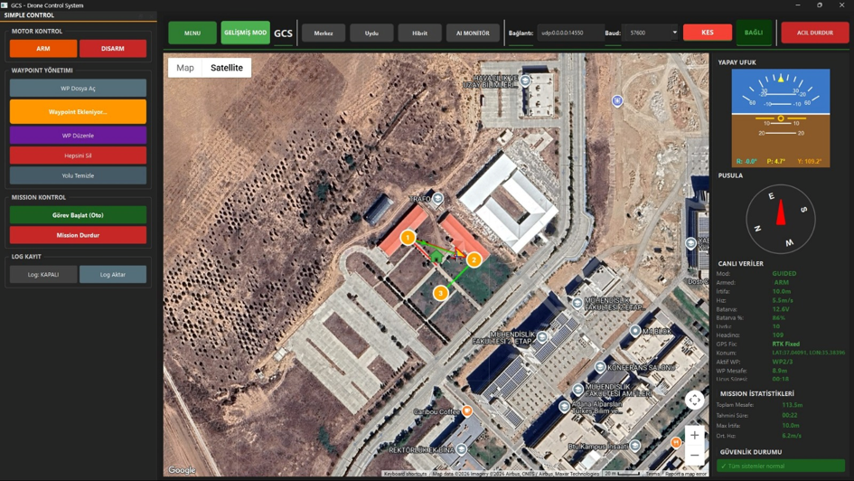Zoom out the map with minus icon
The height and width of the screenshot is (481, 854).
click(x=694, y=455)
